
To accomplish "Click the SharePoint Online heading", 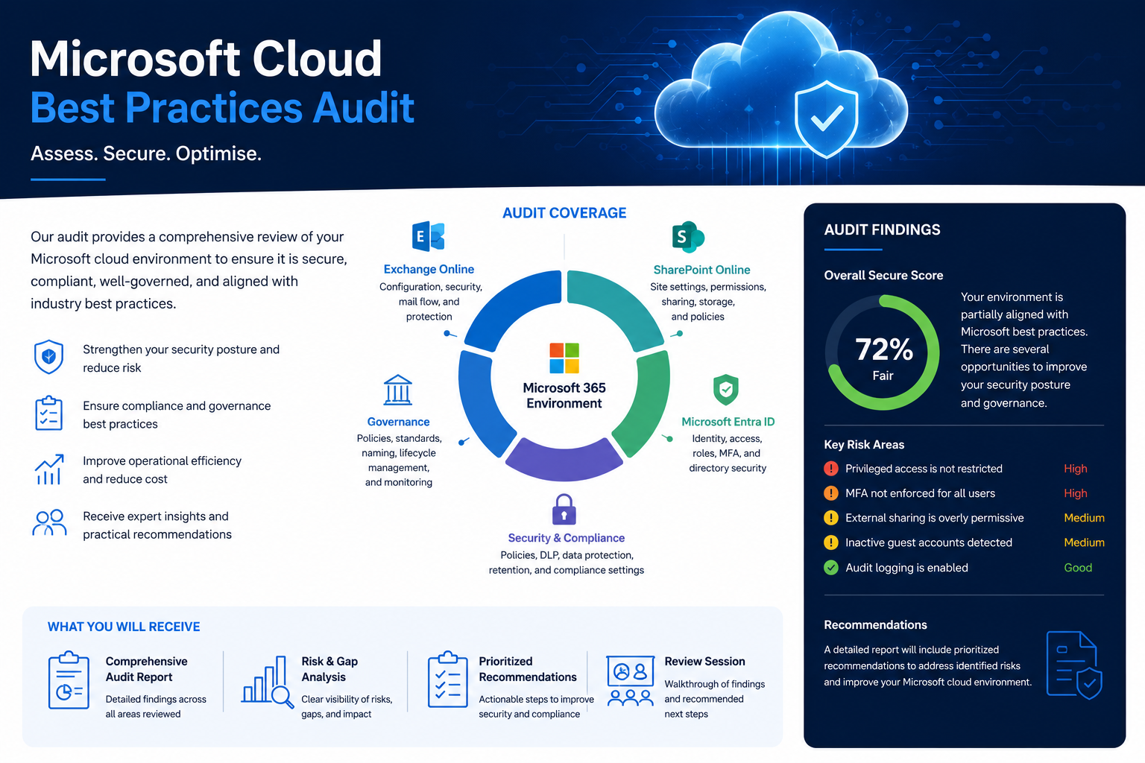I will click(x=701, y=270).
